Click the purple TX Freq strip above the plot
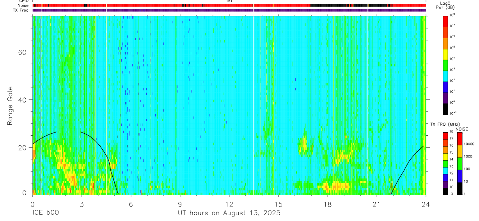 (x=229, y=10)
